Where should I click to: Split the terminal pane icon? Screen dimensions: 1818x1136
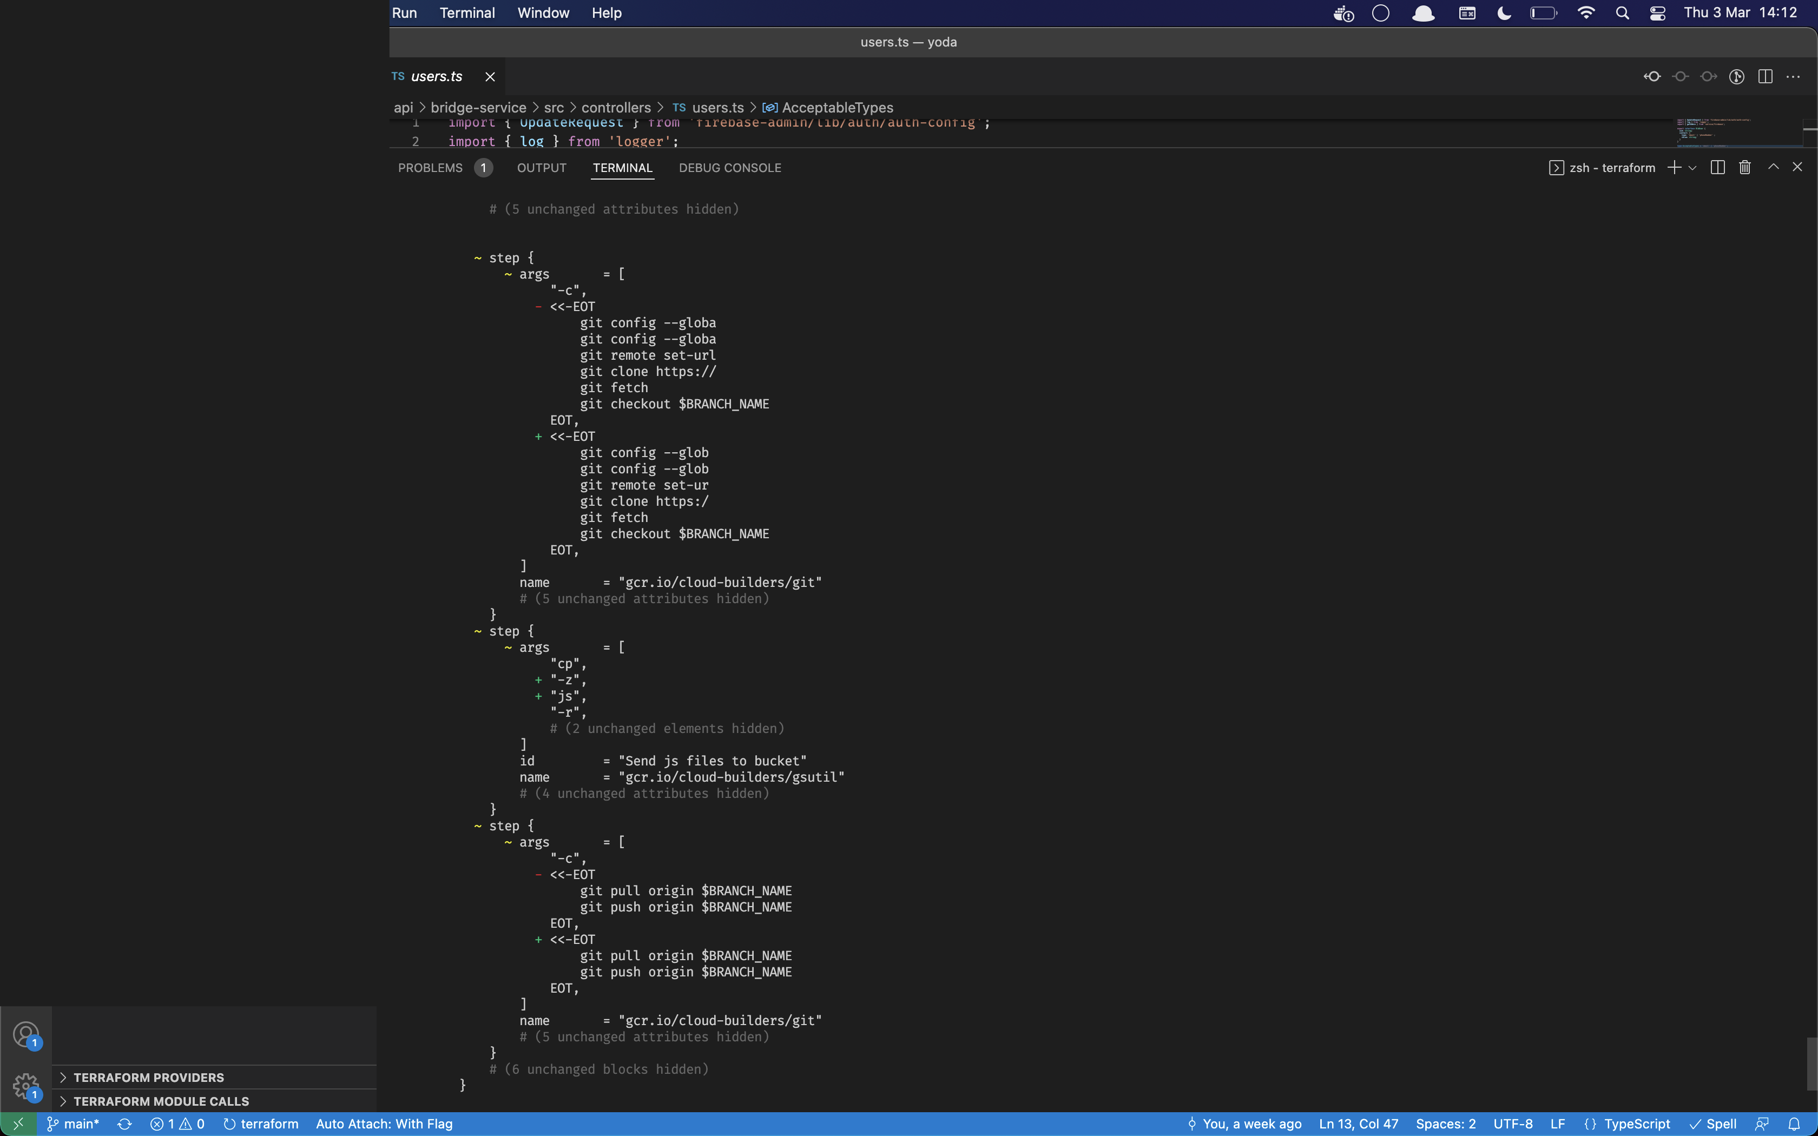[x=1717, y=167]
